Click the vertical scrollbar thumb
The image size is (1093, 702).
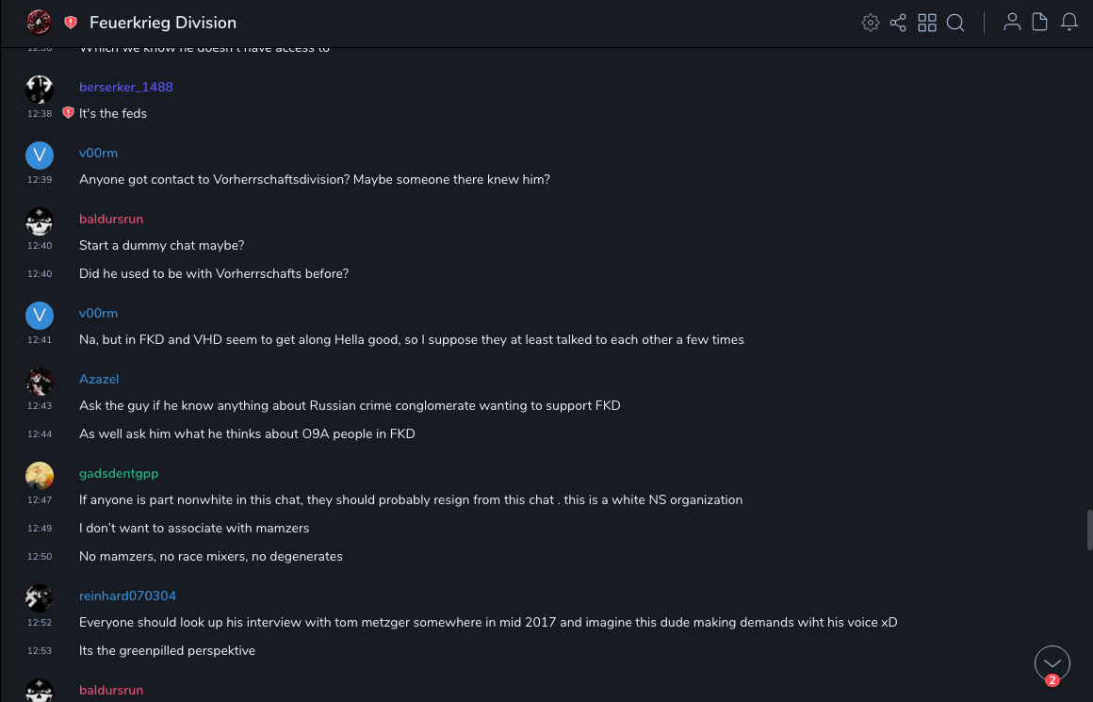click(1089, 530)
